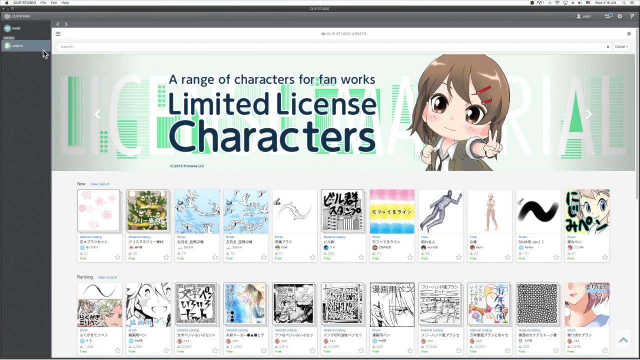This screenshot has height=360, width=640.
Task: Star the 左向き_空飛ぶ鳩 brush asset
Action: [x=264, y=257]
